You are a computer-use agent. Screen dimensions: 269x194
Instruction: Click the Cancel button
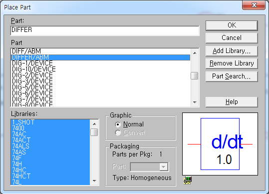232,38
